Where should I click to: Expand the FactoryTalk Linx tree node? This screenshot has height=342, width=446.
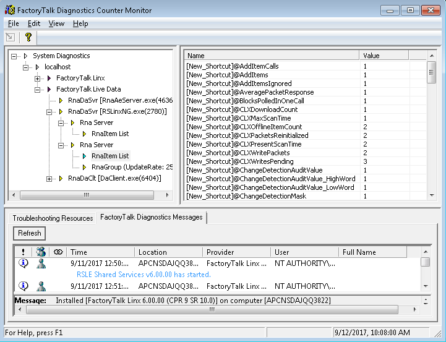click(38, 78)
